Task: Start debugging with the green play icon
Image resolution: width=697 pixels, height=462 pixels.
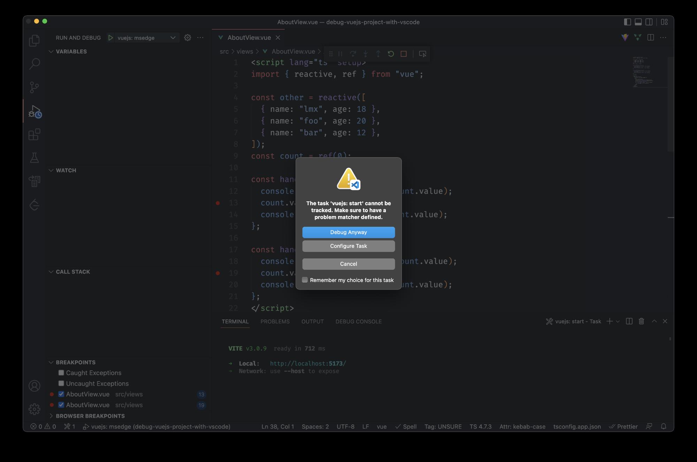Action: click(x=110, y=38)
